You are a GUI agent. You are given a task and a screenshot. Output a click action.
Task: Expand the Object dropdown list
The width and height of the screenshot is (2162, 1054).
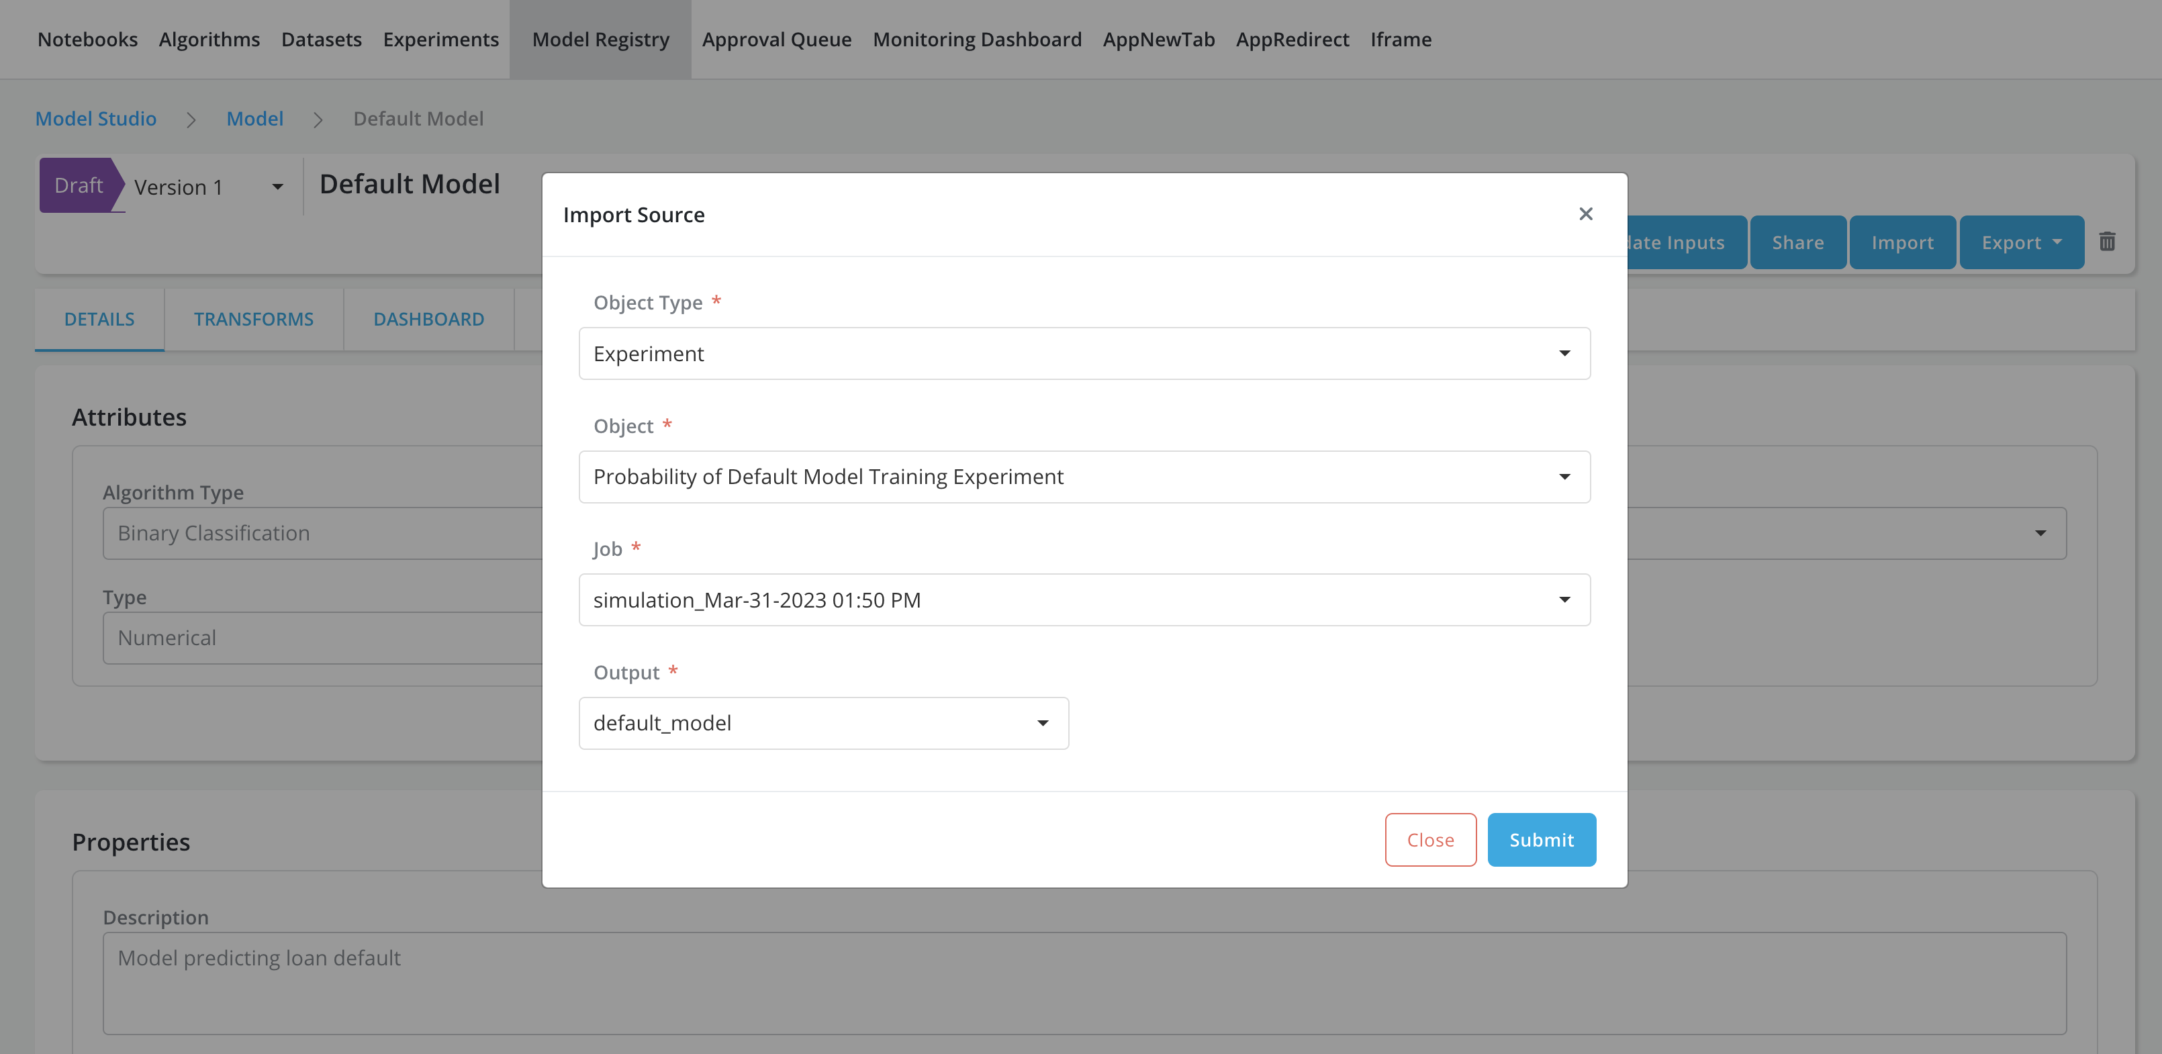pyautogui.click(x=1084, y=477)
